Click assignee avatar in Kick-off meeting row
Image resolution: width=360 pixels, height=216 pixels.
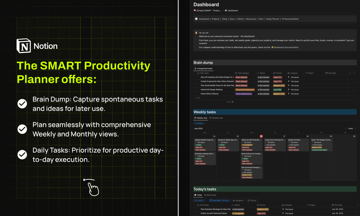(289, 77)
